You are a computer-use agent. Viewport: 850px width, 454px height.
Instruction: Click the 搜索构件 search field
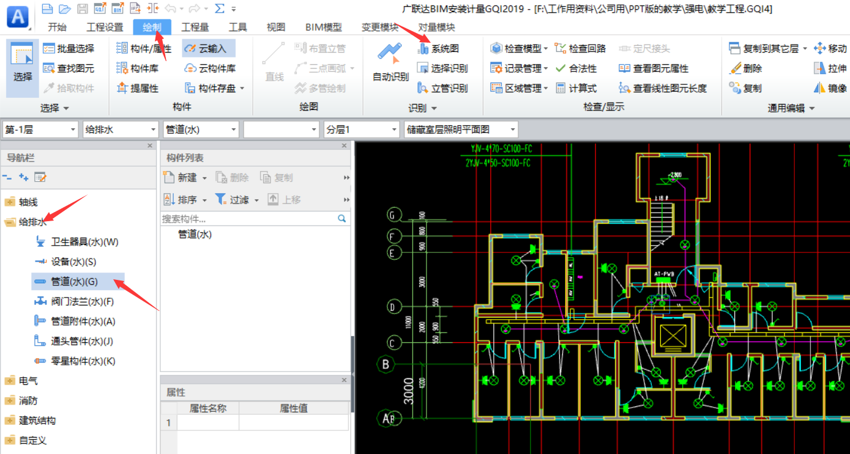(x=255, y=219)
